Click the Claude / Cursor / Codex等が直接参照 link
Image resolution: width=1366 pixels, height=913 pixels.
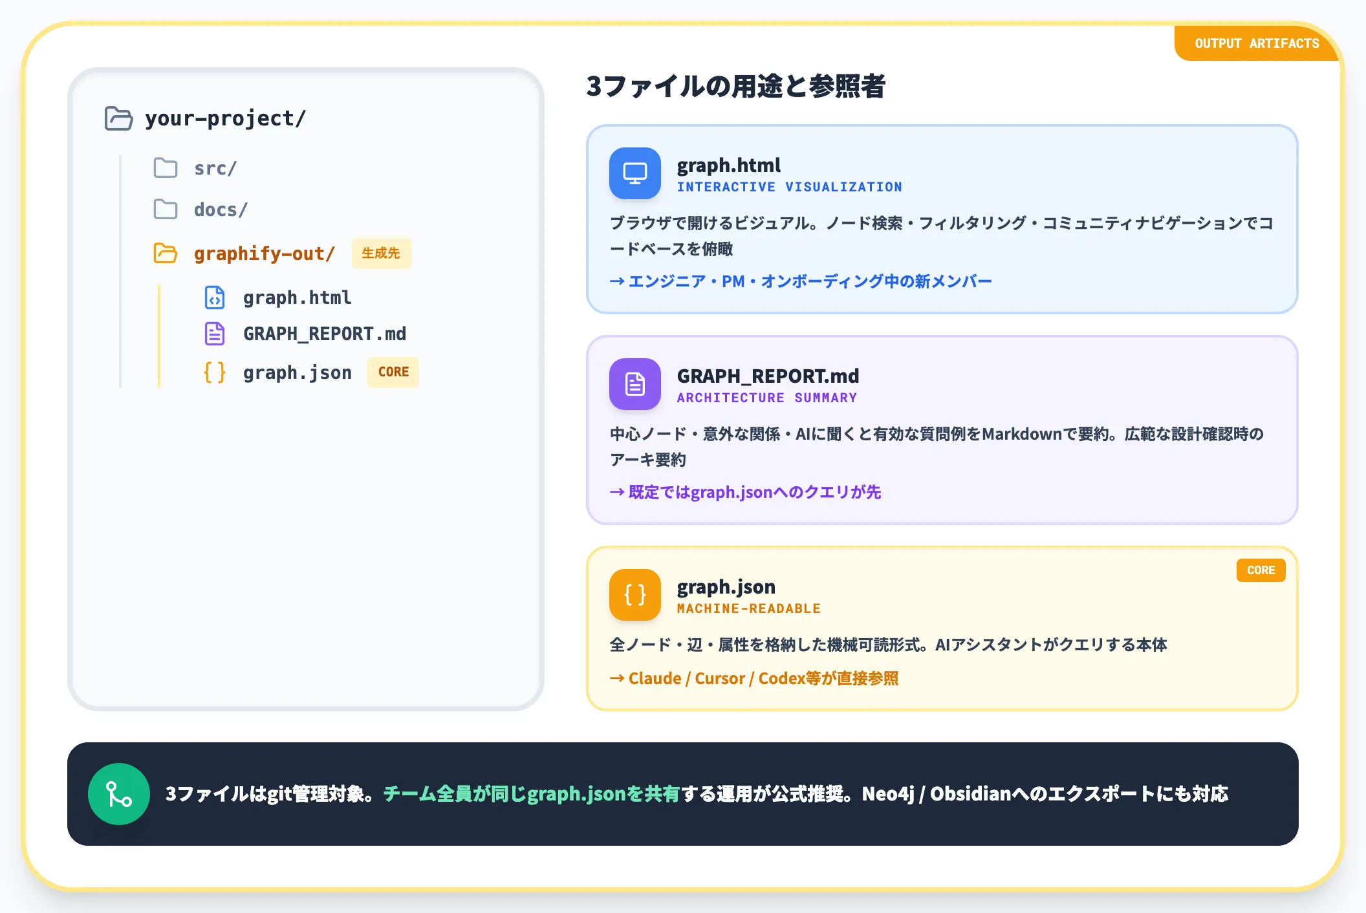[x=753, y=678]
